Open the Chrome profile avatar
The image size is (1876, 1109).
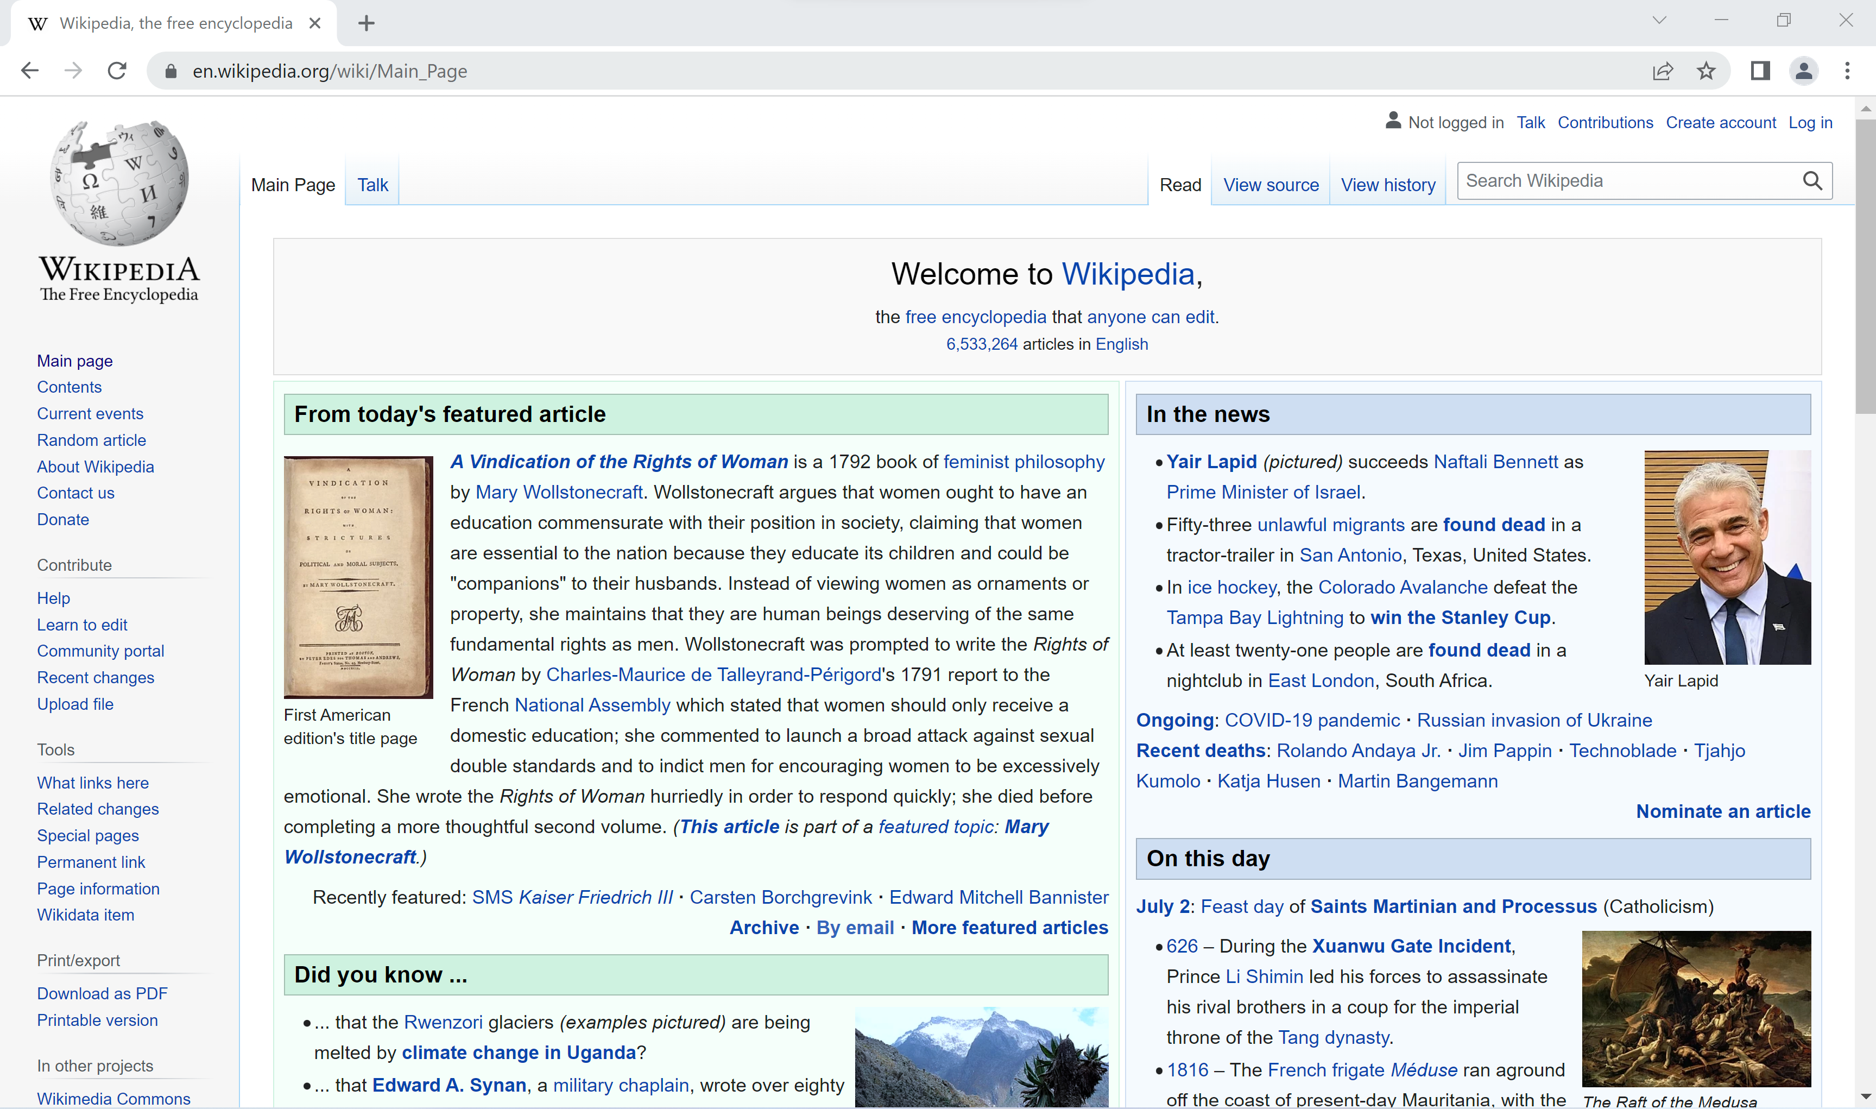pos(1804,71)
